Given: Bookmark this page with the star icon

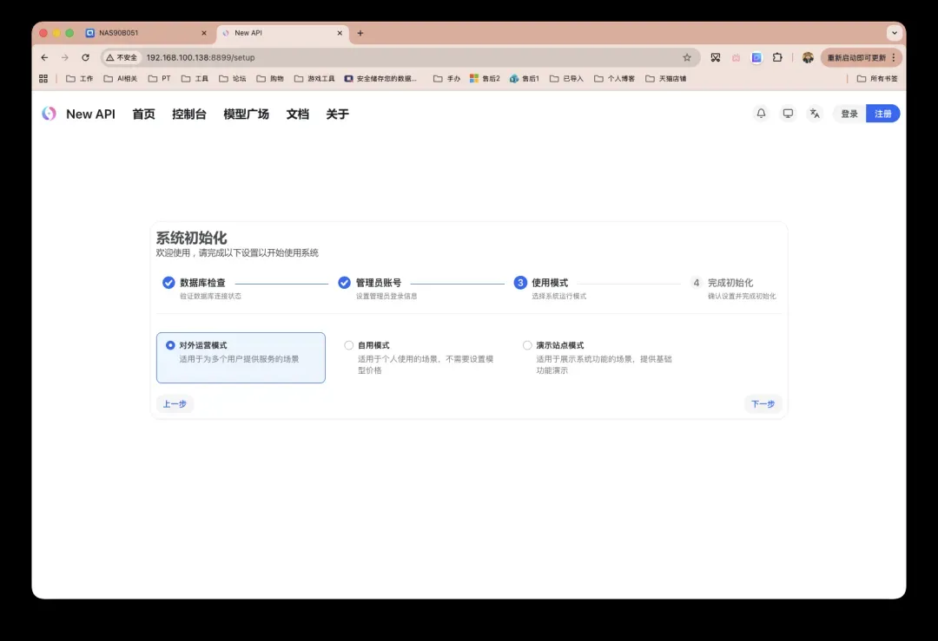Looking at the screenshot, I should (687, 57).
